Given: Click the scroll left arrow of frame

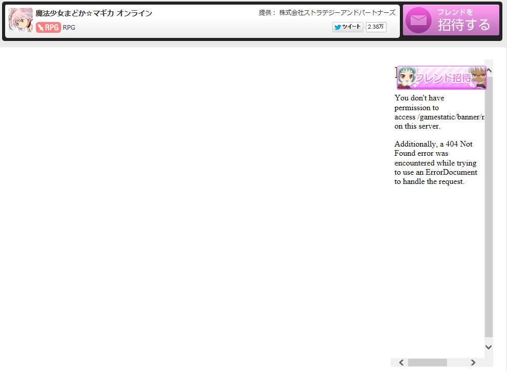Looking at the screenshot, I should point(401,363).
